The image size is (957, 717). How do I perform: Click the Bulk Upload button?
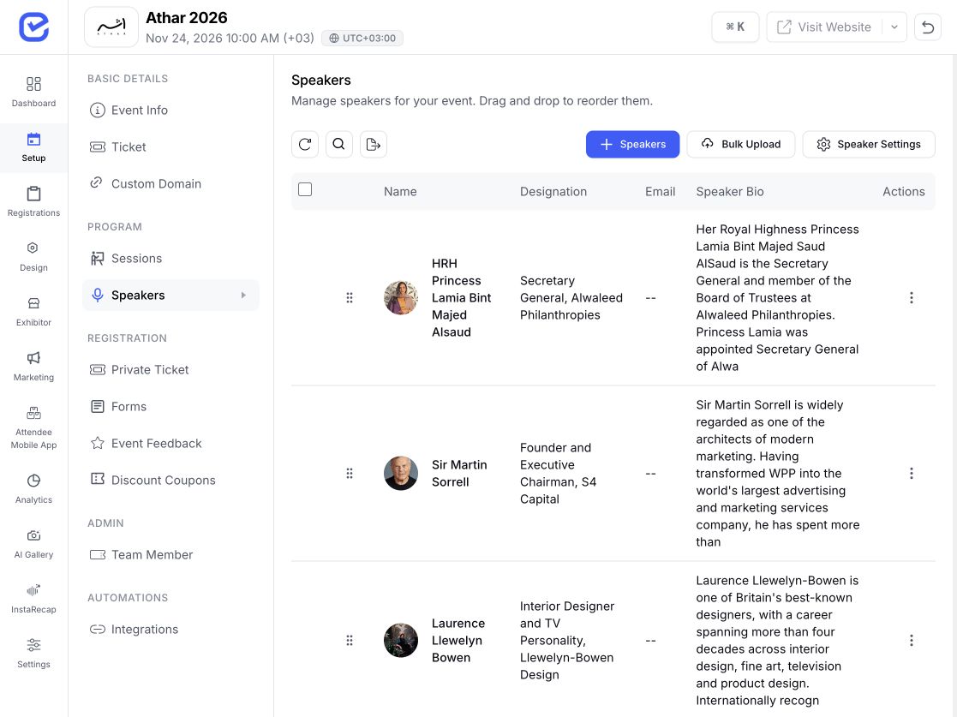[741, 144]
